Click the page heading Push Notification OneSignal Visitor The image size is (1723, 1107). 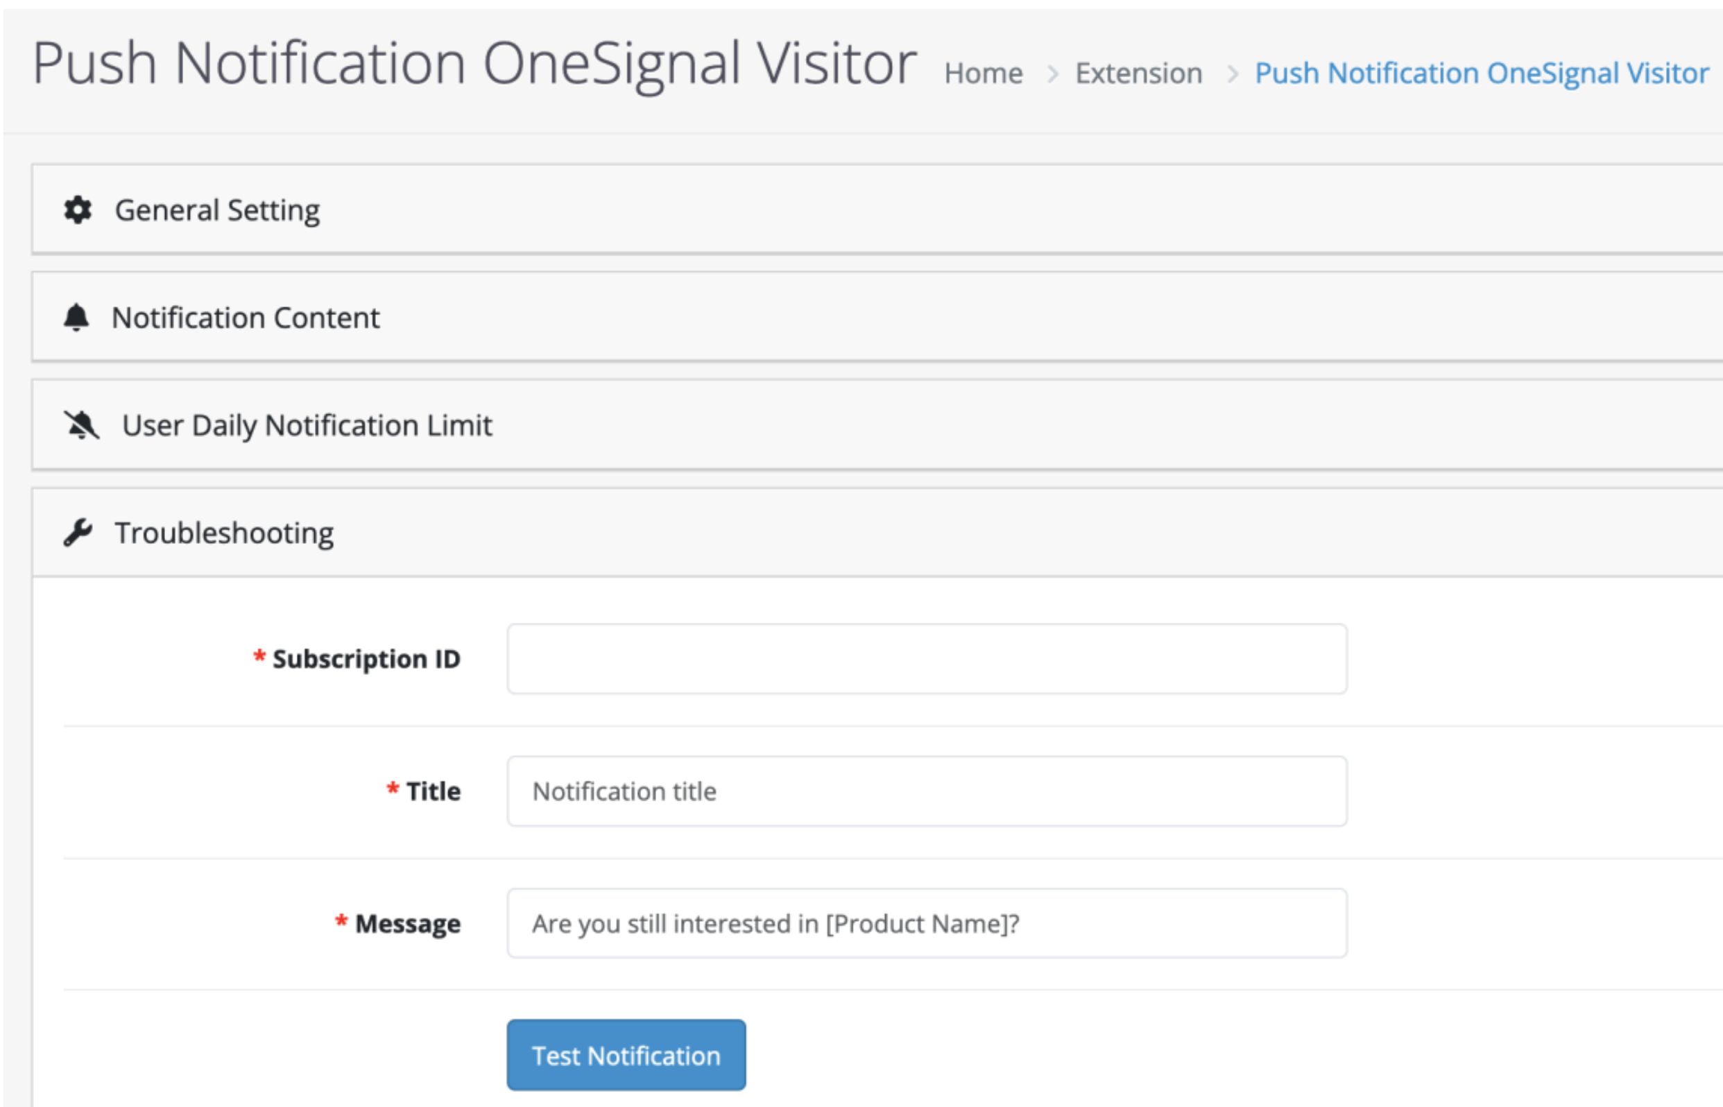point(474,64)
